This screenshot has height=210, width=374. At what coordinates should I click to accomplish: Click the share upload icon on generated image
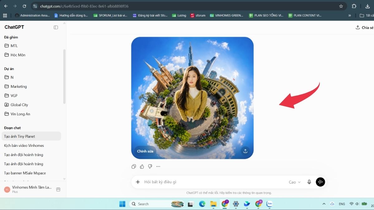pyautogui.click(x=245, y=151)
